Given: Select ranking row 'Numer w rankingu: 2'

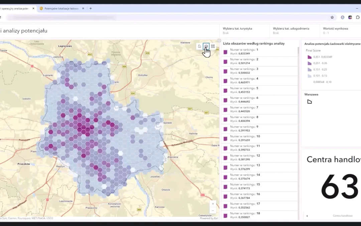Looking at the screenshot, I should point(259,61).
